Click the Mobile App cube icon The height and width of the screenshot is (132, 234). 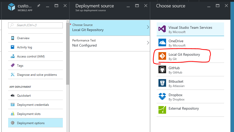[x=11, y=7]
